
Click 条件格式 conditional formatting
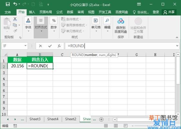[x=71, y=19]
